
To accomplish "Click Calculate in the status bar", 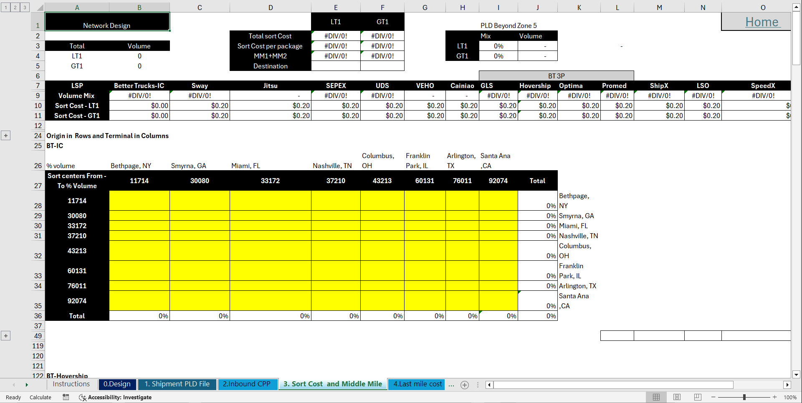I will [40, 397].
